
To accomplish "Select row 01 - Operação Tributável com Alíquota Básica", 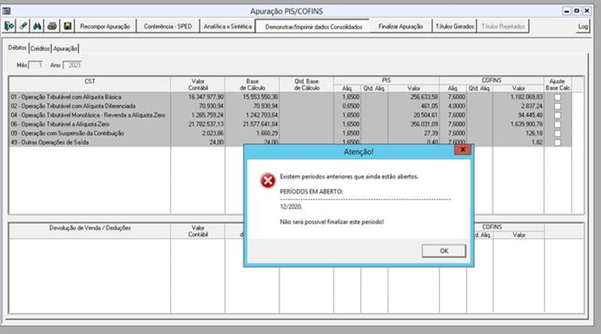I will tap(290, 97).
